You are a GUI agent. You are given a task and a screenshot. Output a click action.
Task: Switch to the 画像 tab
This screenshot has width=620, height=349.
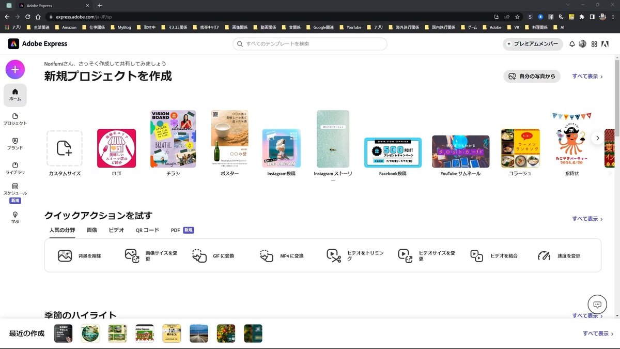[91, 230]
